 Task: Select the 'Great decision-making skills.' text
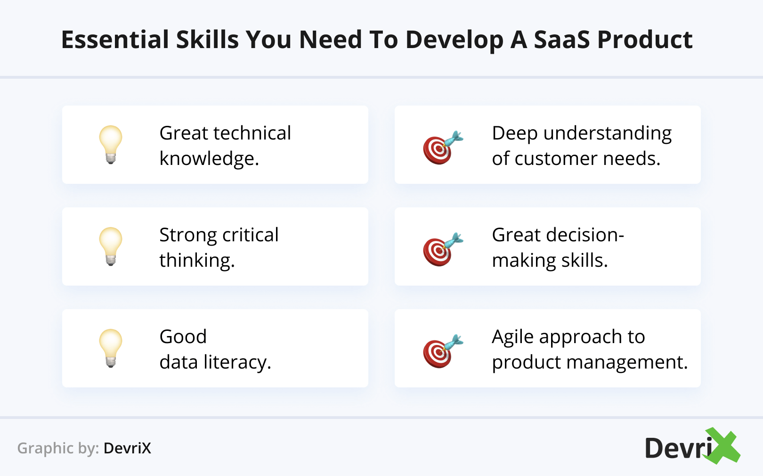click(558, 247)
